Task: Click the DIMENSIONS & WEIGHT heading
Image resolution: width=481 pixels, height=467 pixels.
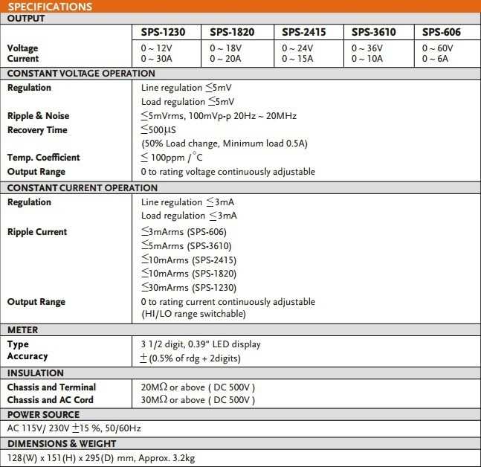Action: (x=62, y=444)
